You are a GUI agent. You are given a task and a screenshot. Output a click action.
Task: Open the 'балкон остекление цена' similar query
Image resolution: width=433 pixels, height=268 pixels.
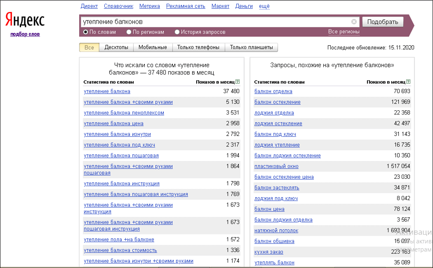284,177
